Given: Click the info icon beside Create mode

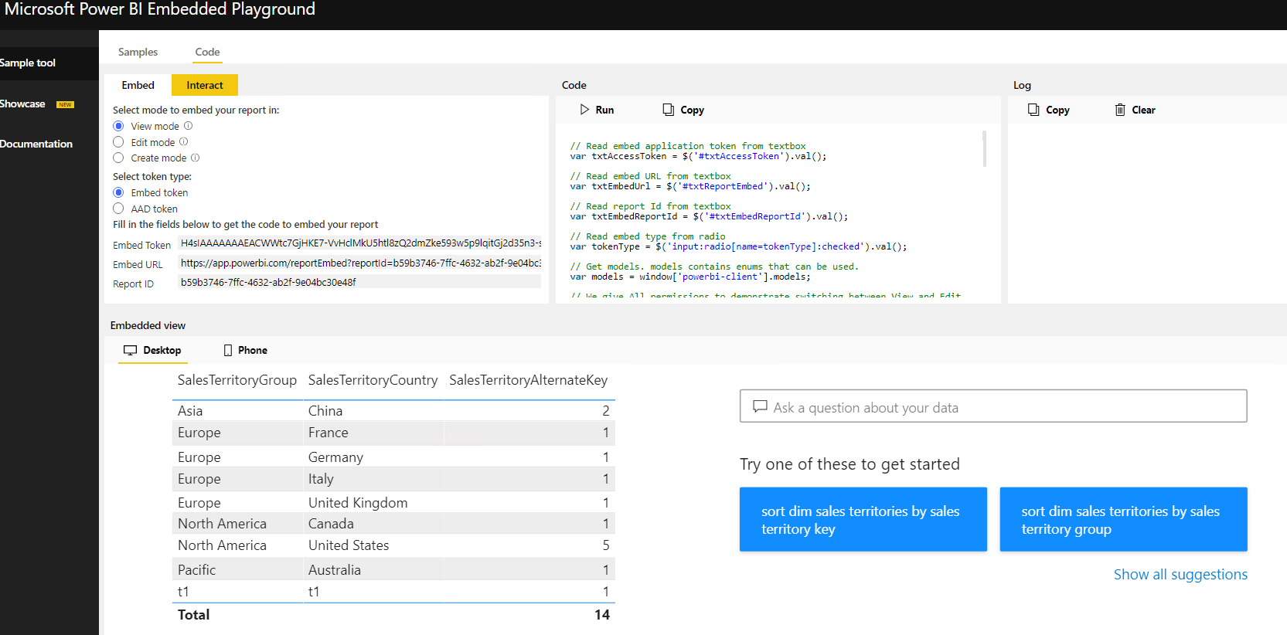Looking at the screenshot, I should pyautogui.click(x=195, y=158).
